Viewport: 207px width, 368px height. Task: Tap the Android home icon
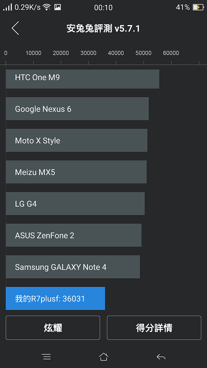click(103, 357)
